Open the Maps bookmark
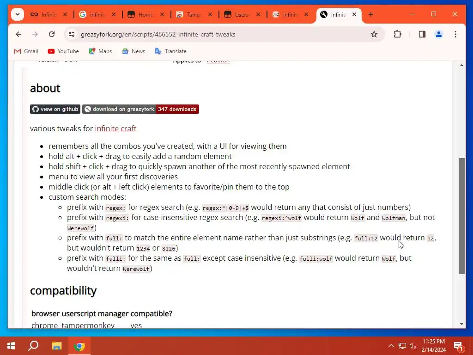 [100, 51]
